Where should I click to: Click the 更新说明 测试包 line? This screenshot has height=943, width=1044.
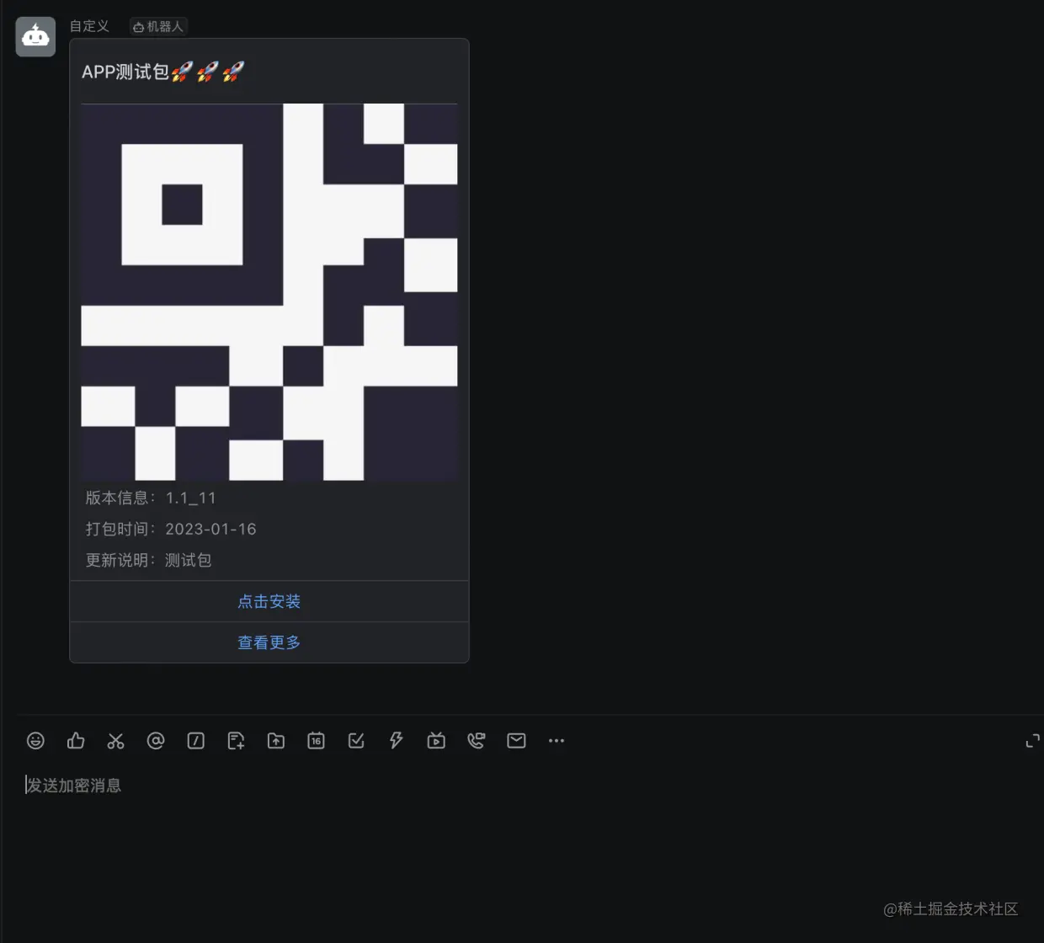coord(148,560)
